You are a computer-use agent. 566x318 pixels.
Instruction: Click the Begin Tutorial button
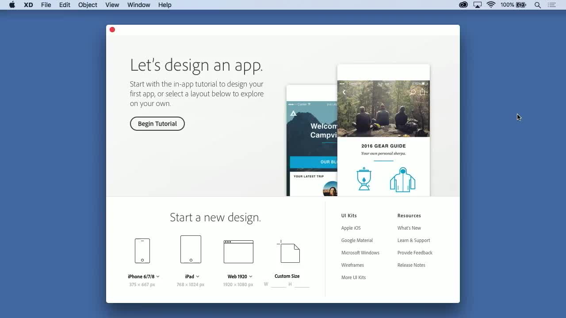[x=157, y=124]
